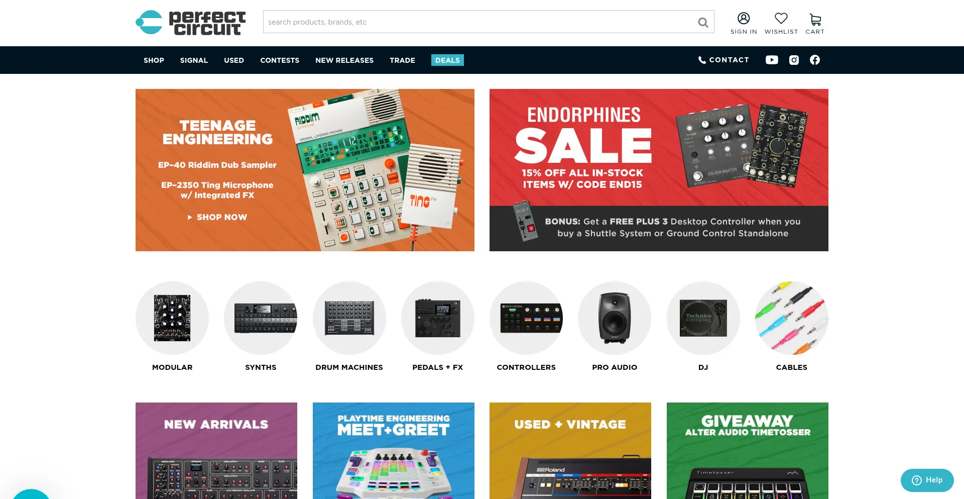
Task: Open the Modular category thumbnail
Action: coord(172,318)
